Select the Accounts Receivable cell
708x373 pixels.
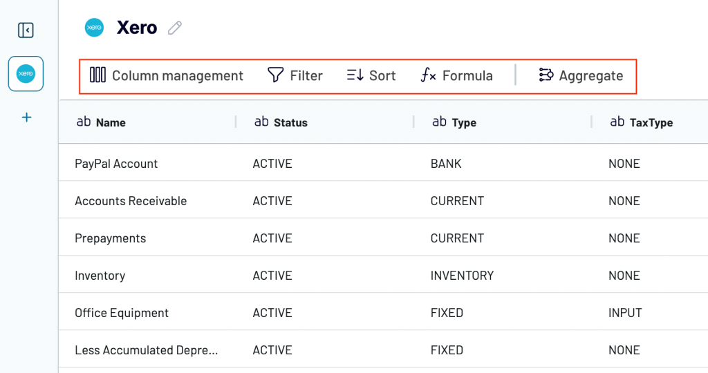(131, 201)
